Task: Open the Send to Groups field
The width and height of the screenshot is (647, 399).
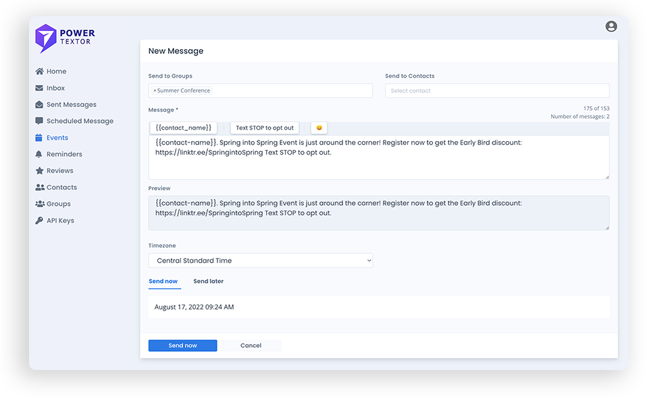Action: tap(290, 90)
